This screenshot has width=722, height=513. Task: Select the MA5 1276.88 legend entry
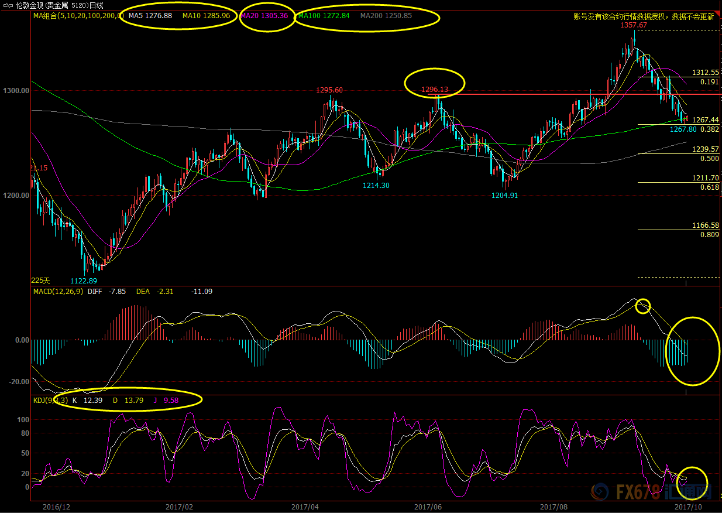pos(152,16)
